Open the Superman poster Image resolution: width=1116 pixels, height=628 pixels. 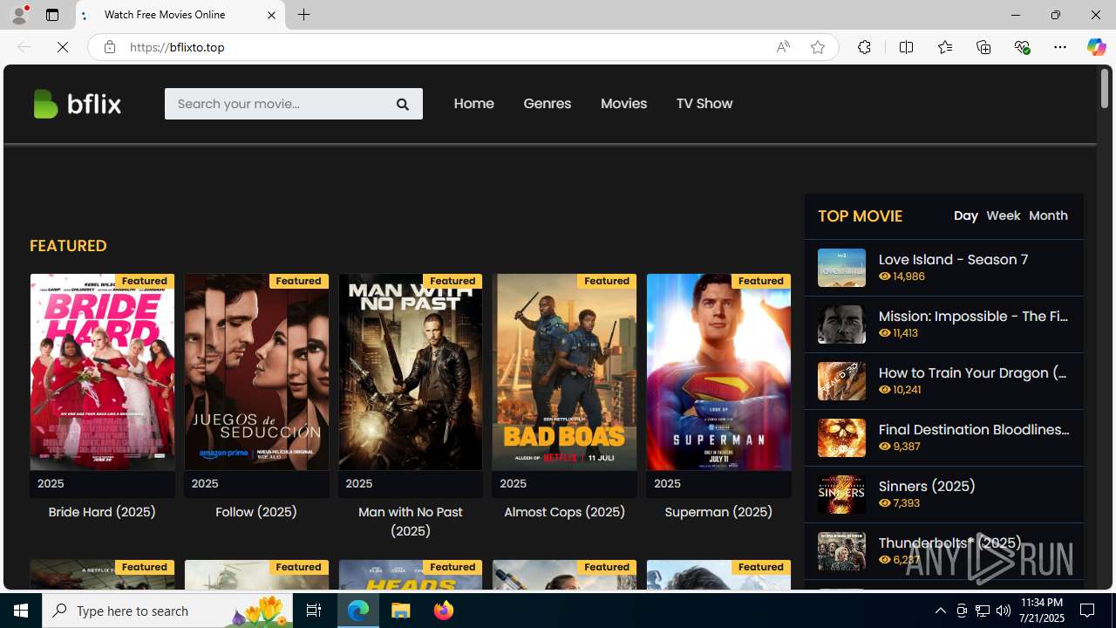pyautogui.click(x=718, y=372)
